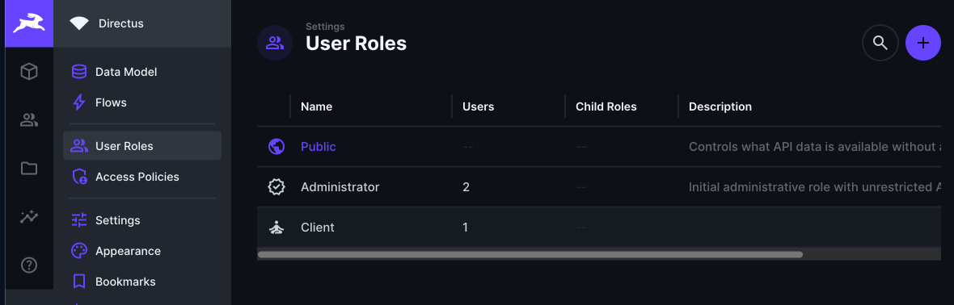Click the Data Model database icon

(79, 72)
